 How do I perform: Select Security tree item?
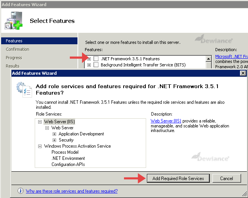[x=66, y=140]
